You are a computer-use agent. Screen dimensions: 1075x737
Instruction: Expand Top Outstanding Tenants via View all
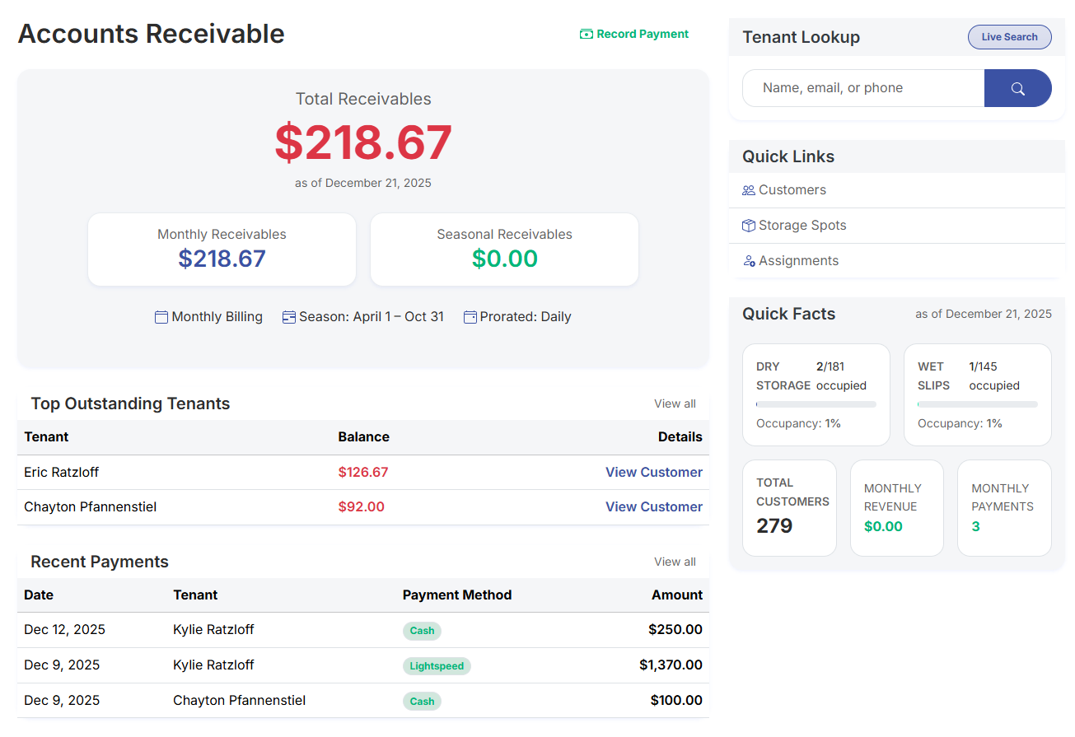point(674,403)
